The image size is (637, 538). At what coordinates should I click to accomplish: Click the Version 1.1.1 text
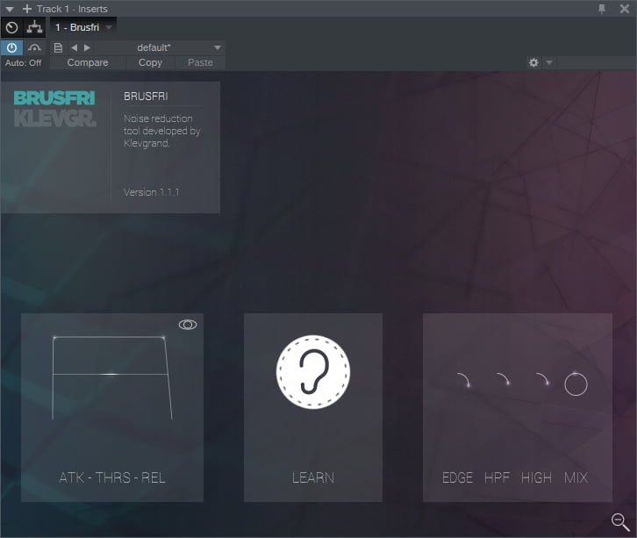151,192
